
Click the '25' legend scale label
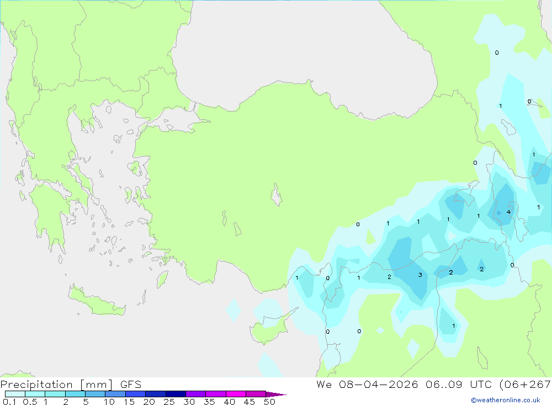169,402
